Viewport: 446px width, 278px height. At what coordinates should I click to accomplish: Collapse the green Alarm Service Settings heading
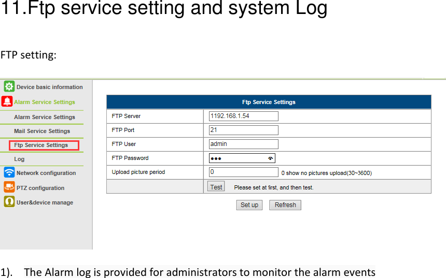click(45, 102)
